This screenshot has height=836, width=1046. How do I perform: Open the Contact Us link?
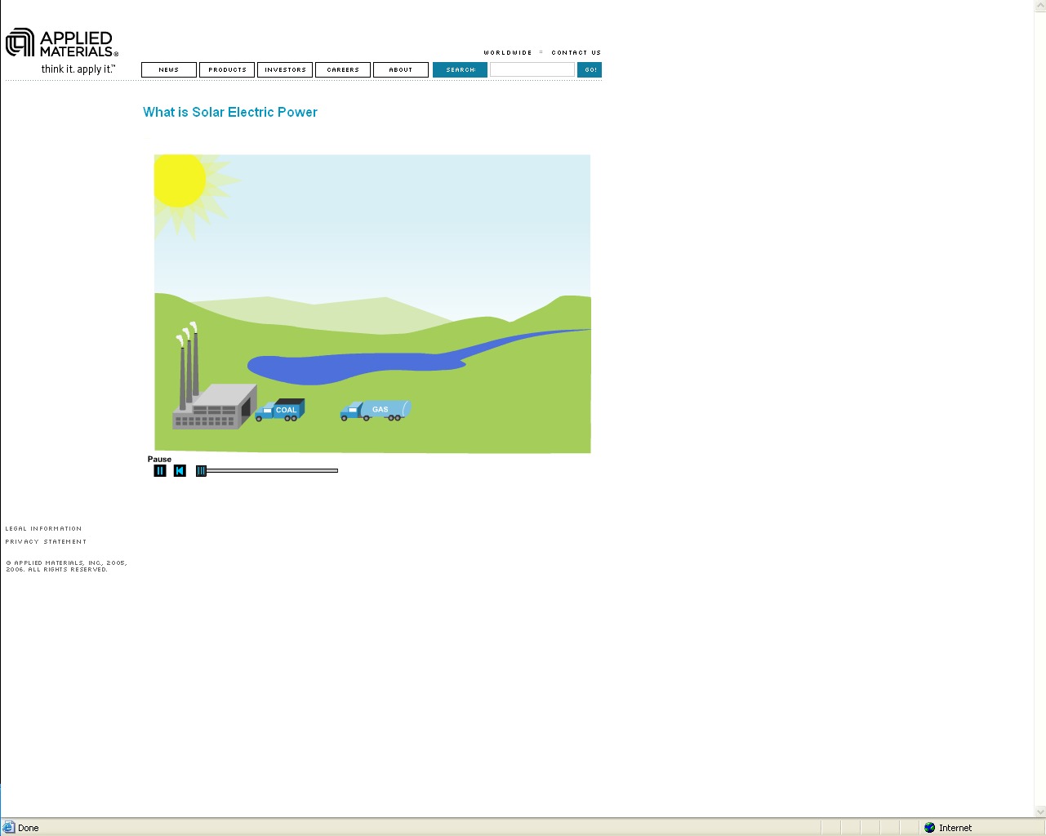pyautogui.click(x=576, y=52)
